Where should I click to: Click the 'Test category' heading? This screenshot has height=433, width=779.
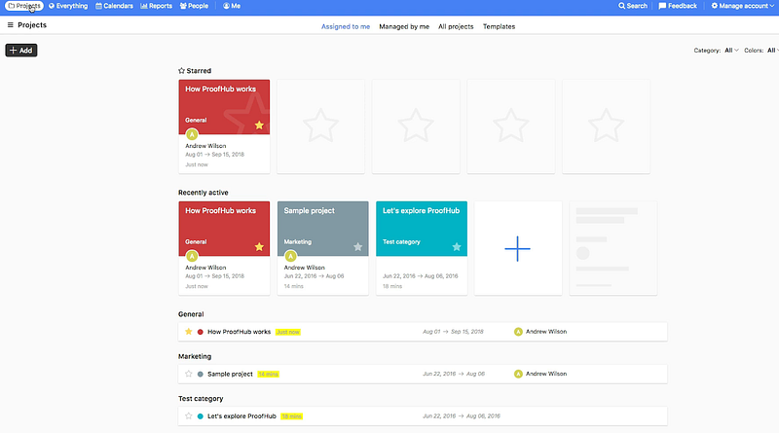[201, 399]
